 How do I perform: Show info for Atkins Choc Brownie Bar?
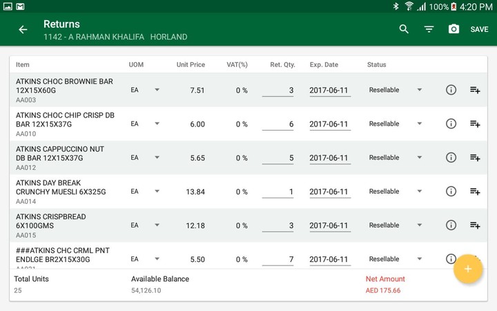click(451, 90)
